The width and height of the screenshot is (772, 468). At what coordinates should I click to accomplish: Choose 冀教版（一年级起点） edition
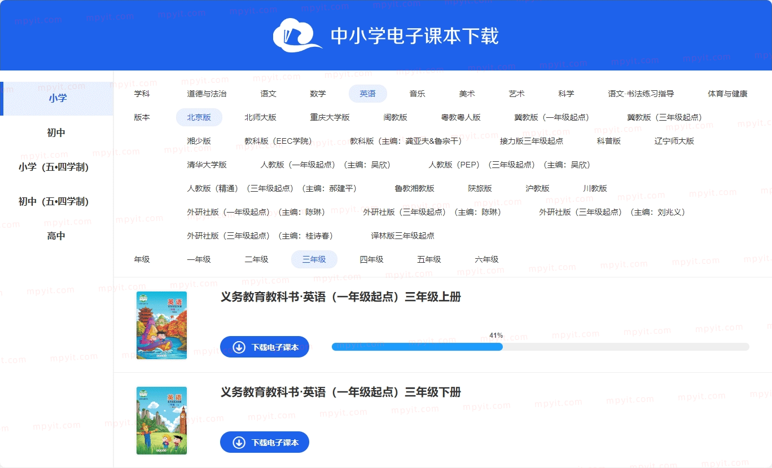point(554,117)
